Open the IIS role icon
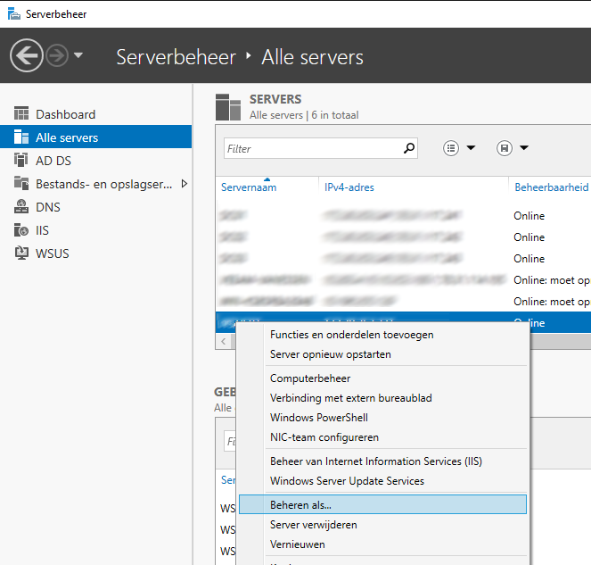Screen dimensions: 591x565 [x=22, y=230]
